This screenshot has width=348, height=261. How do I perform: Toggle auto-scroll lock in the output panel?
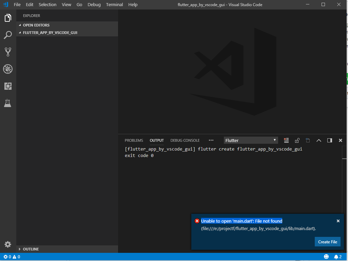pos(297,140)
